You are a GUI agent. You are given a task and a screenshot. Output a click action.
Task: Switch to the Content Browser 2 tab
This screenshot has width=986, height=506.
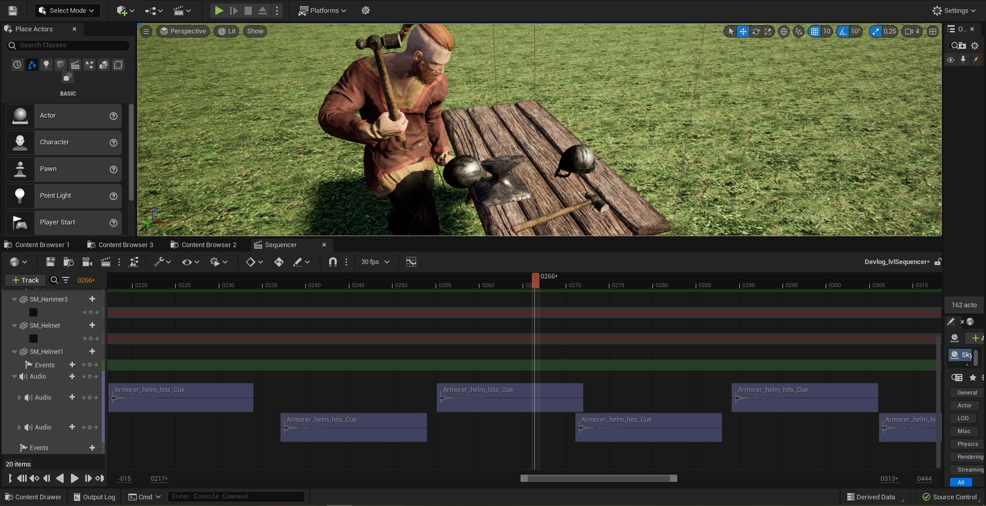point(204,245)
